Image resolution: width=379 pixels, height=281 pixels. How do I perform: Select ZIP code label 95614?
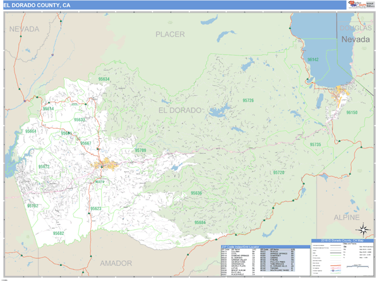click(x=49, y=109)
